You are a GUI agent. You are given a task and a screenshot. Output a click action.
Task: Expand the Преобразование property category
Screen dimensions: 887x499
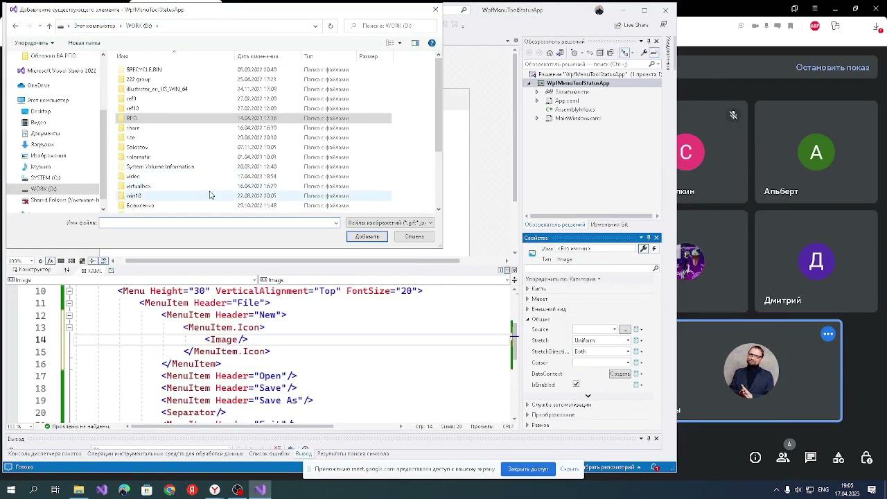click(527, 415)
